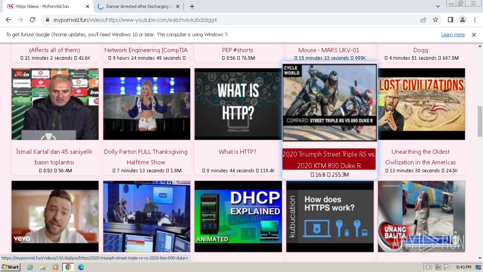Open a new browser tab
Image resolution: width=483 pixels, height=272 pixels.
point(192,6)
